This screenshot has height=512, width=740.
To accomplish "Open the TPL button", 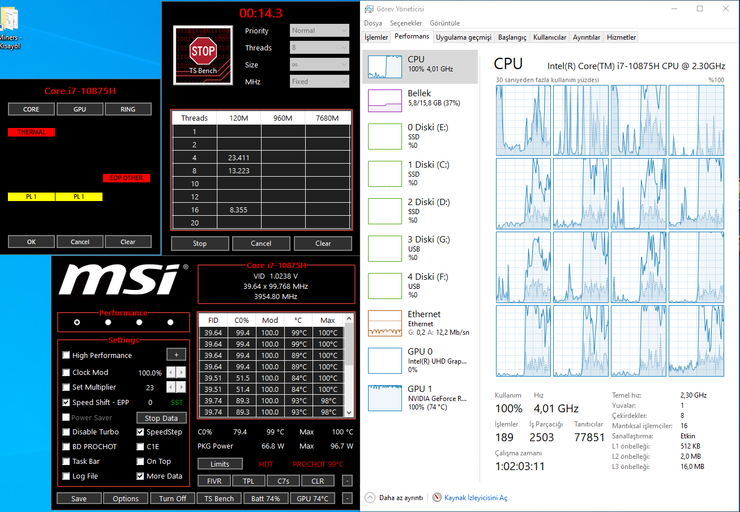I will [x=249, y=481].
